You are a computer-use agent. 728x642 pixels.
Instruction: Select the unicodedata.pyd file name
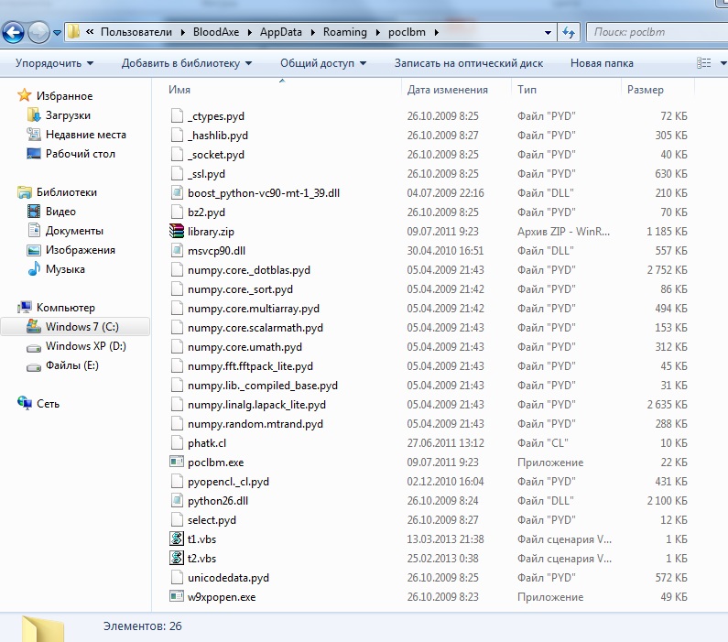[x=228, y=578]
